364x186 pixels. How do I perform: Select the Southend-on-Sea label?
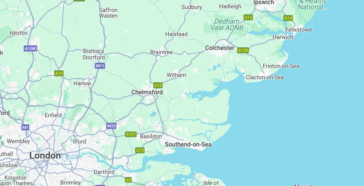(188, 145)
